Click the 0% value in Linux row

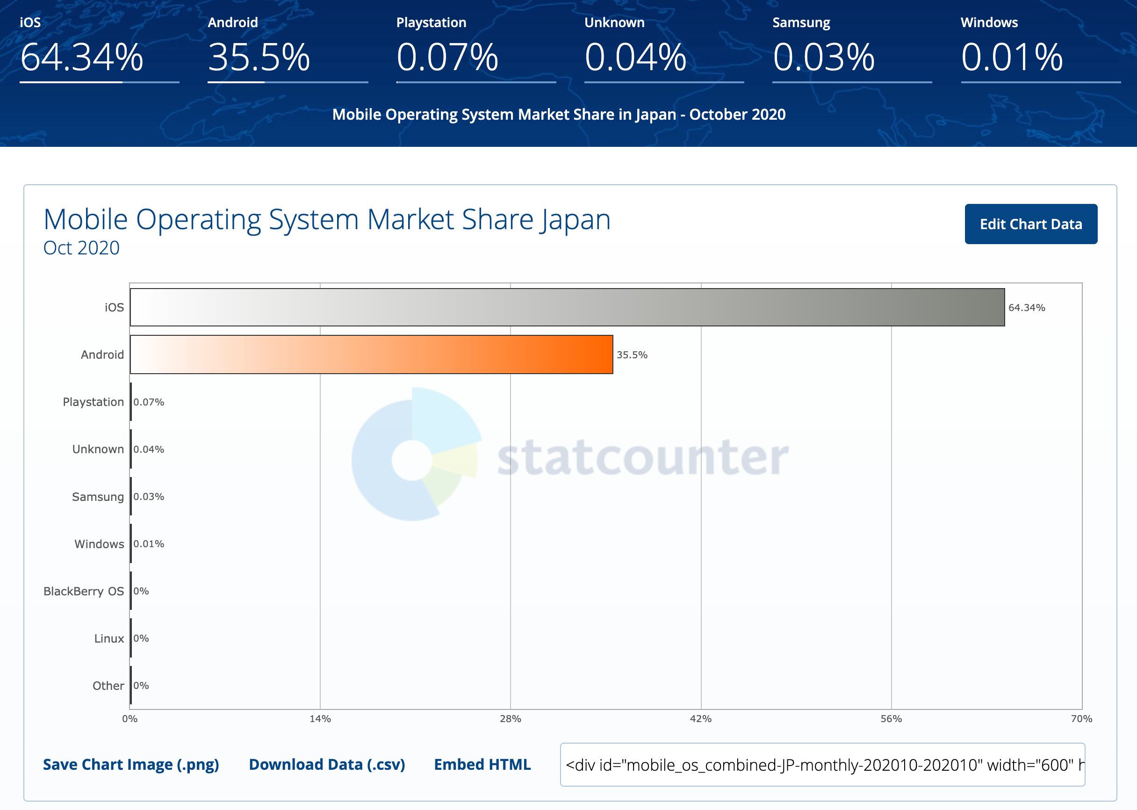point(141,638)
